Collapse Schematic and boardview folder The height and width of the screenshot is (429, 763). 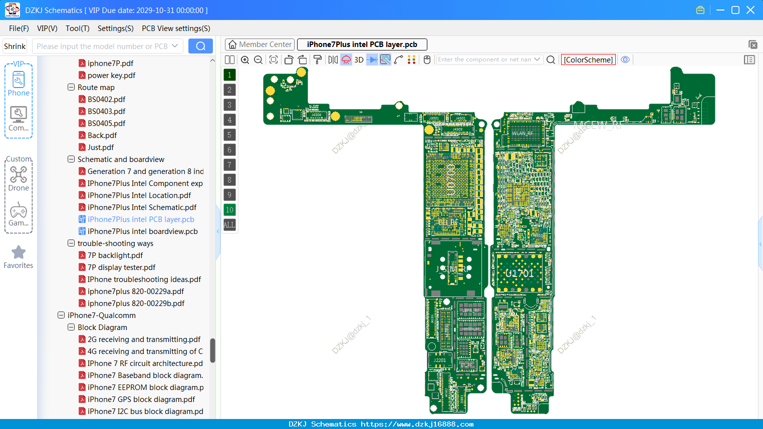tap(71, 159)
